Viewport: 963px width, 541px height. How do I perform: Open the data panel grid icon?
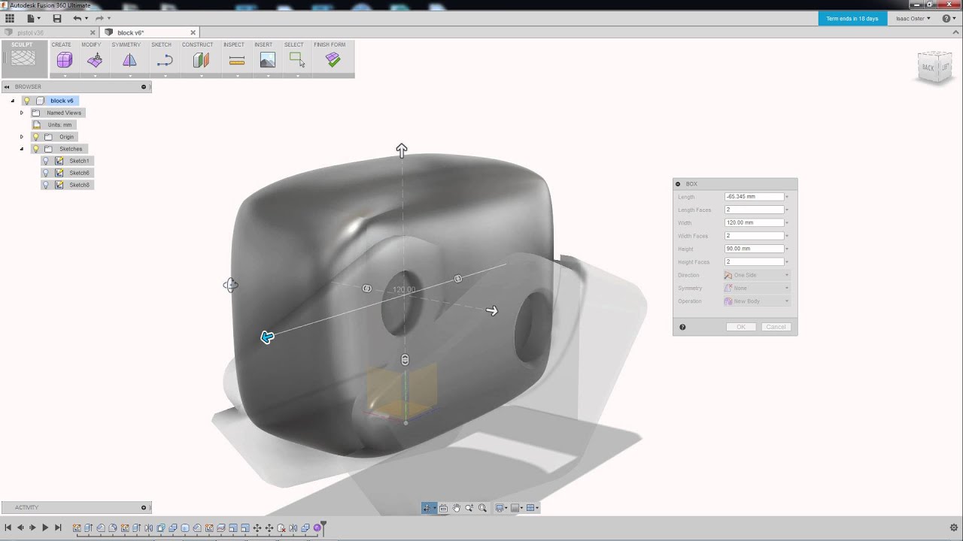point(10,18)
